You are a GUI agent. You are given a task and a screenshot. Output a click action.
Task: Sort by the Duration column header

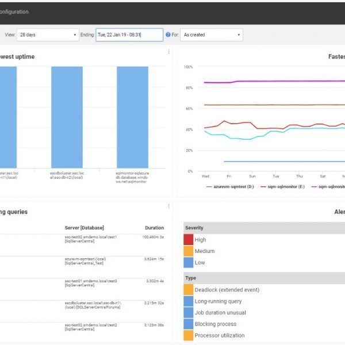[154, 228]
